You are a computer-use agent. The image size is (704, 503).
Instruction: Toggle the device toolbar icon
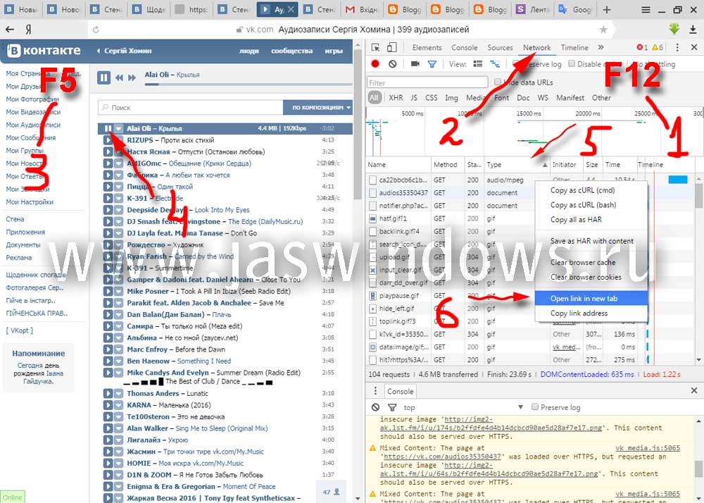coord(391,47)
